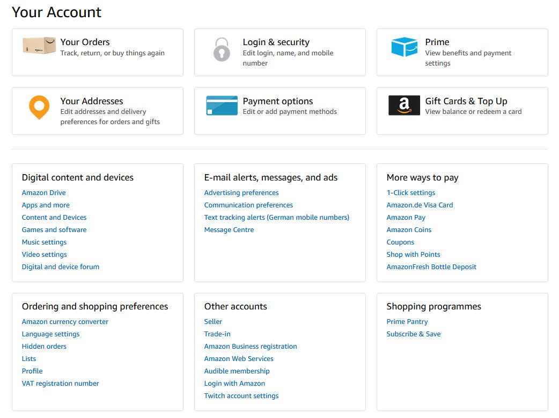Open Language settings
This screenshot has width=559, height=418.
pos(50,334)
